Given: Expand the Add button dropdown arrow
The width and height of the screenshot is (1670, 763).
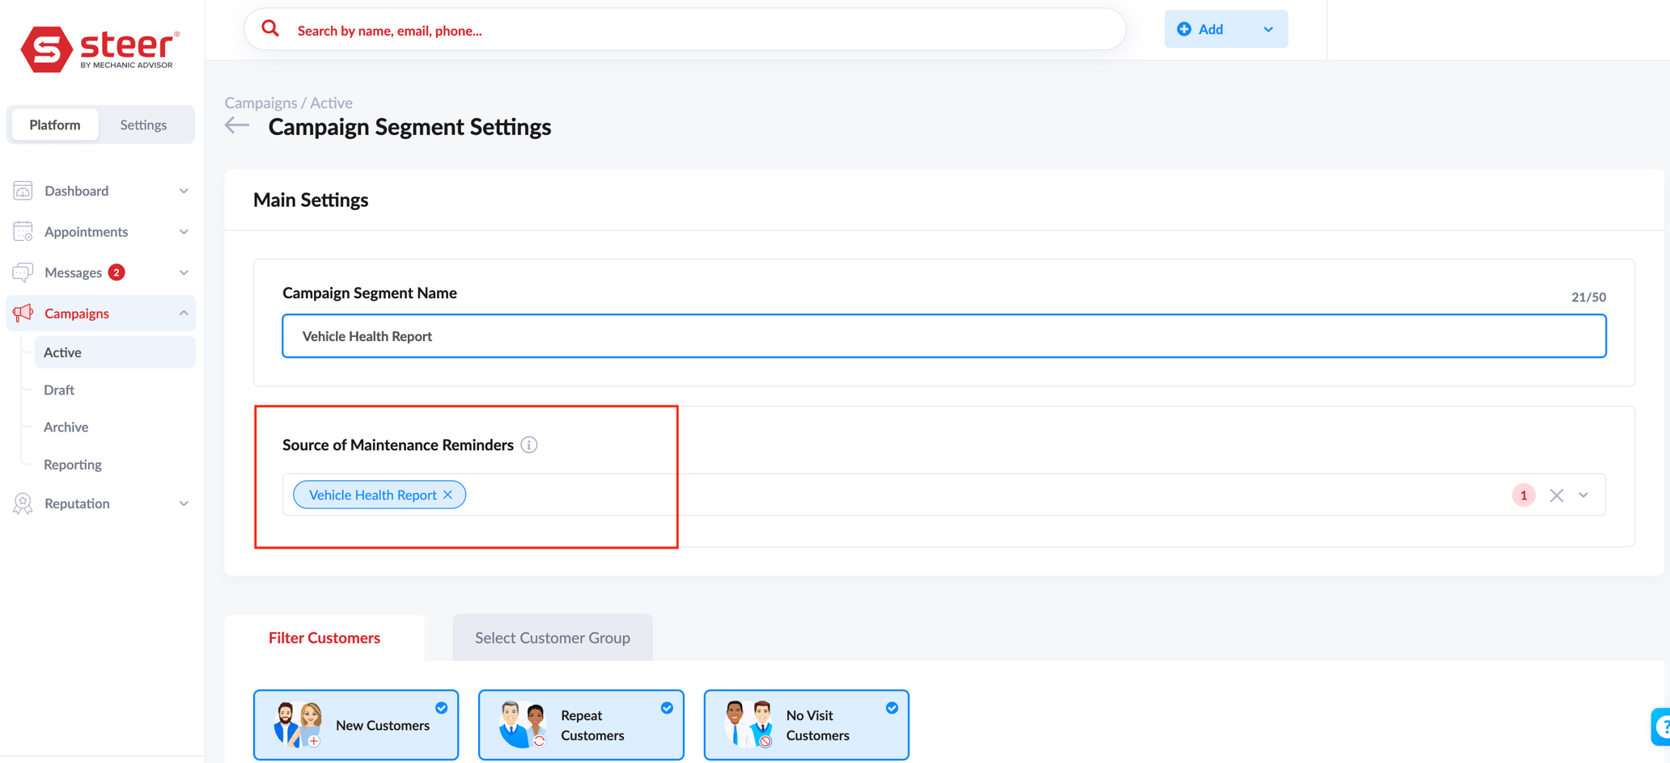Looking at the screenshot, I should coord(1267,28).
